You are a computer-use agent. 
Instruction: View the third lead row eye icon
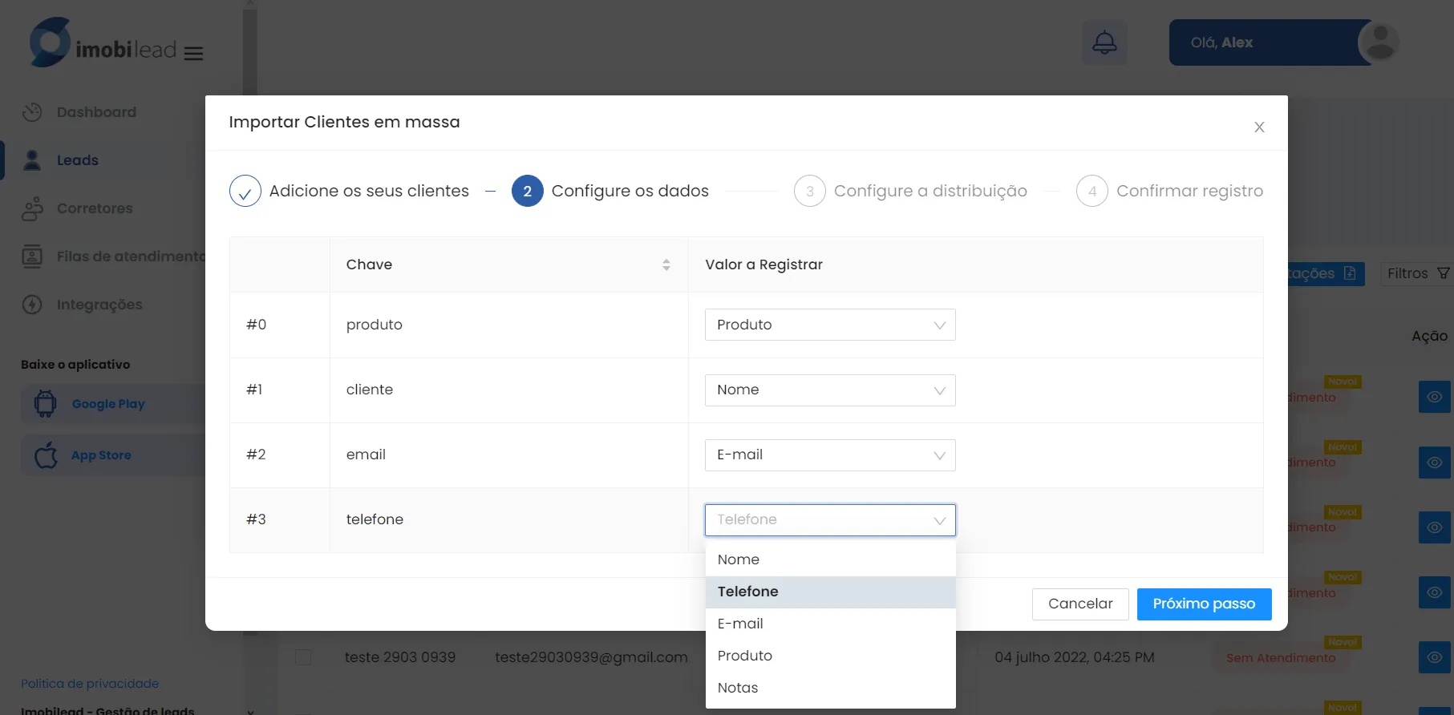click(x=1435, y=527)
